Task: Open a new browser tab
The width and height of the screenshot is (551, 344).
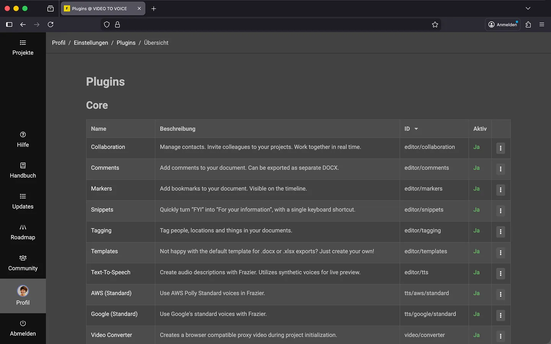Action: tap(154, 8)
